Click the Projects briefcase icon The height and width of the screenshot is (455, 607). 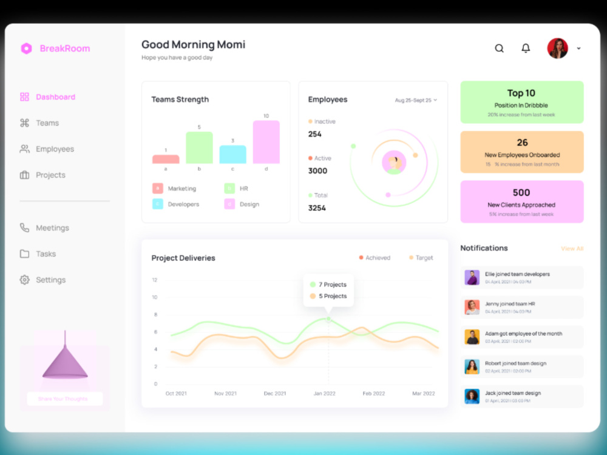point(24,175)
